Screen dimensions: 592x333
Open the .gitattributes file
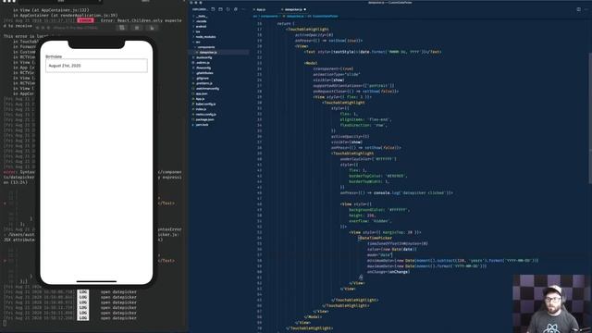tap(204, 73)
